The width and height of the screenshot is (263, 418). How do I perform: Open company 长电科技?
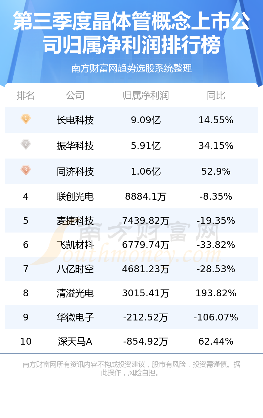click(x=75, y=120)
